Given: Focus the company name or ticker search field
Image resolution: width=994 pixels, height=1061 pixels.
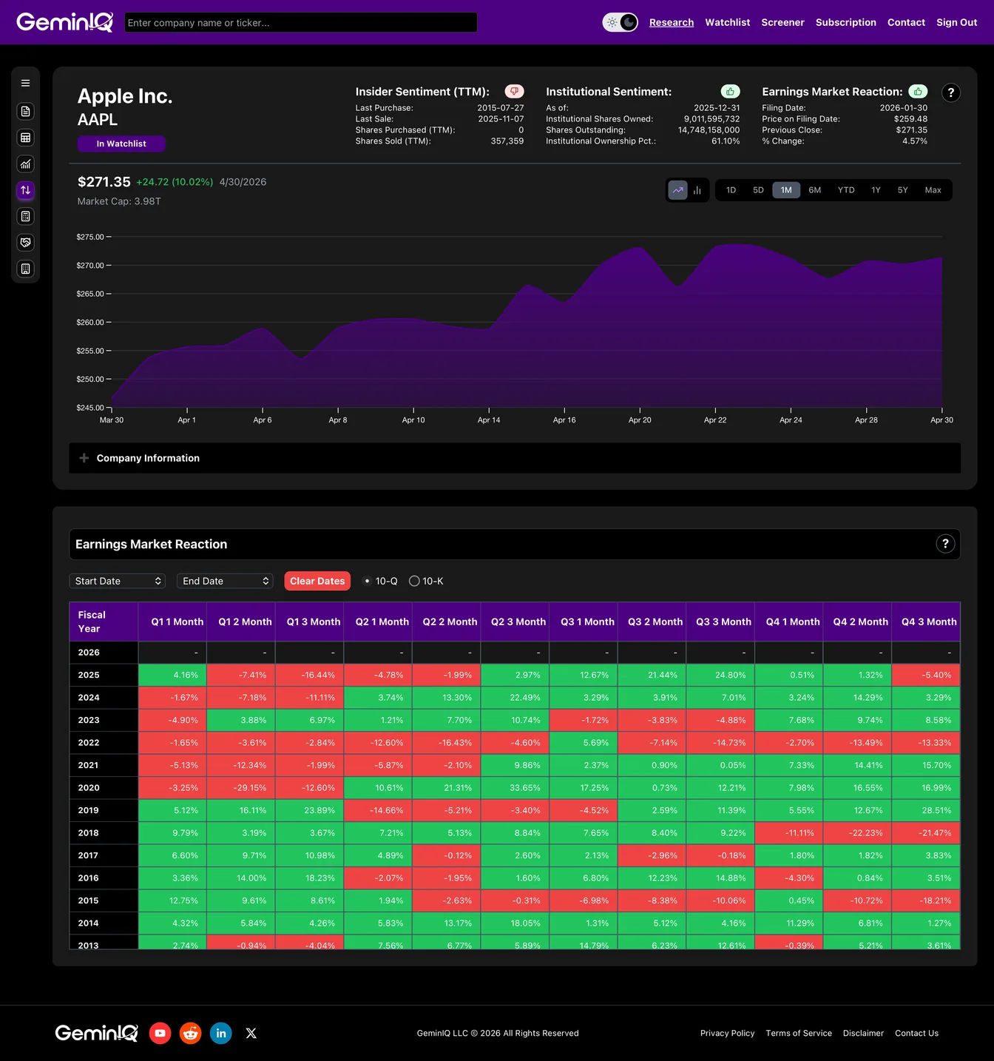Looking at the screenshot, I should coord(301,22).
